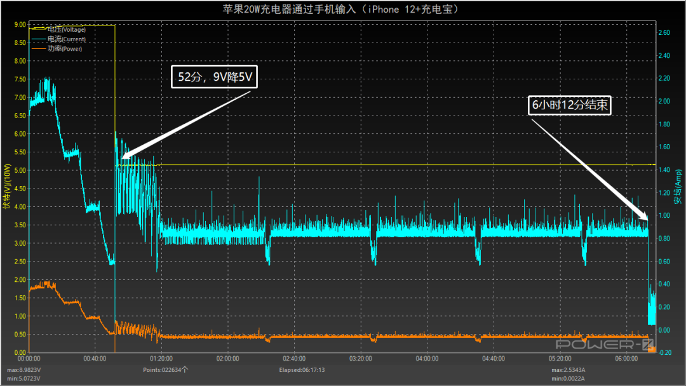Click the 05:20:00 time axis label
The height and width of the screenshot is (386, 686).
click(560, 359)
